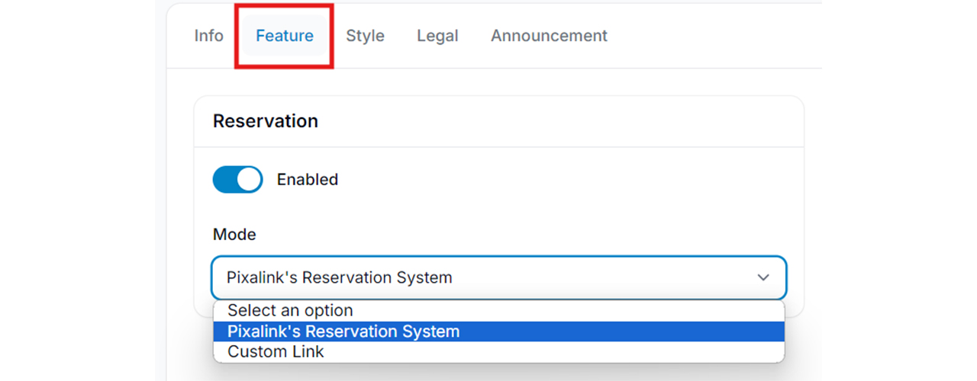Select the Feature tab

[285, 36]
